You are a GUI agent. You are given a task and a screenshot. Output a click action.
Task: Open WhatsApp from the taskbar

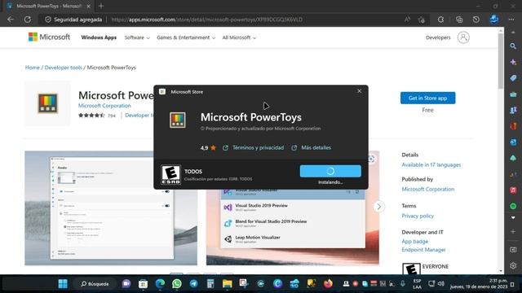177,284
